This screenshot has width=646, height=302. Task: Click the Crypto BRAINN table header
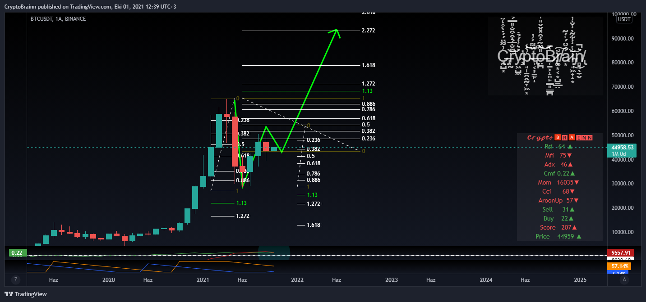click(x=559, y=137)
